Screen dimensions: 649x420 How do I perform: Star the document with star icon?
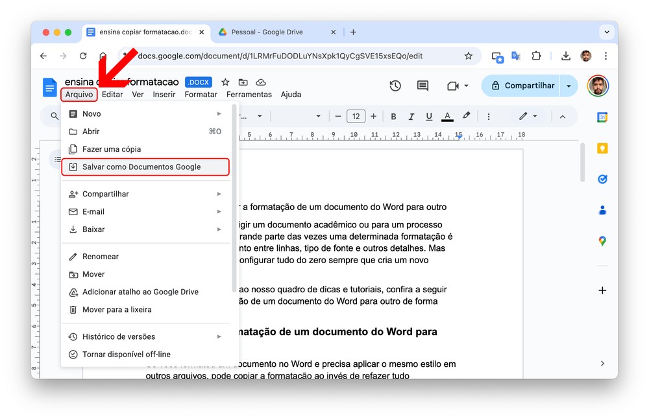click(225, 82)
